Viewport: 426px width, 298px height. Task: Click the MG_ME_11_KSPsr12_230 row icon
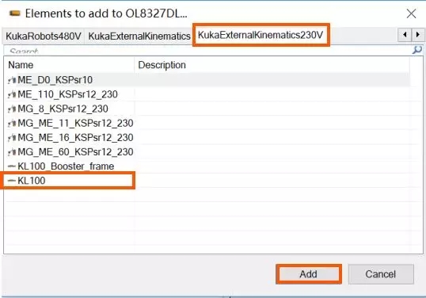click(12, 123)
